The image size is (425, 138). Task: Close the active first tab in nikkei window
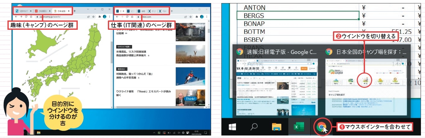(123, 11)
